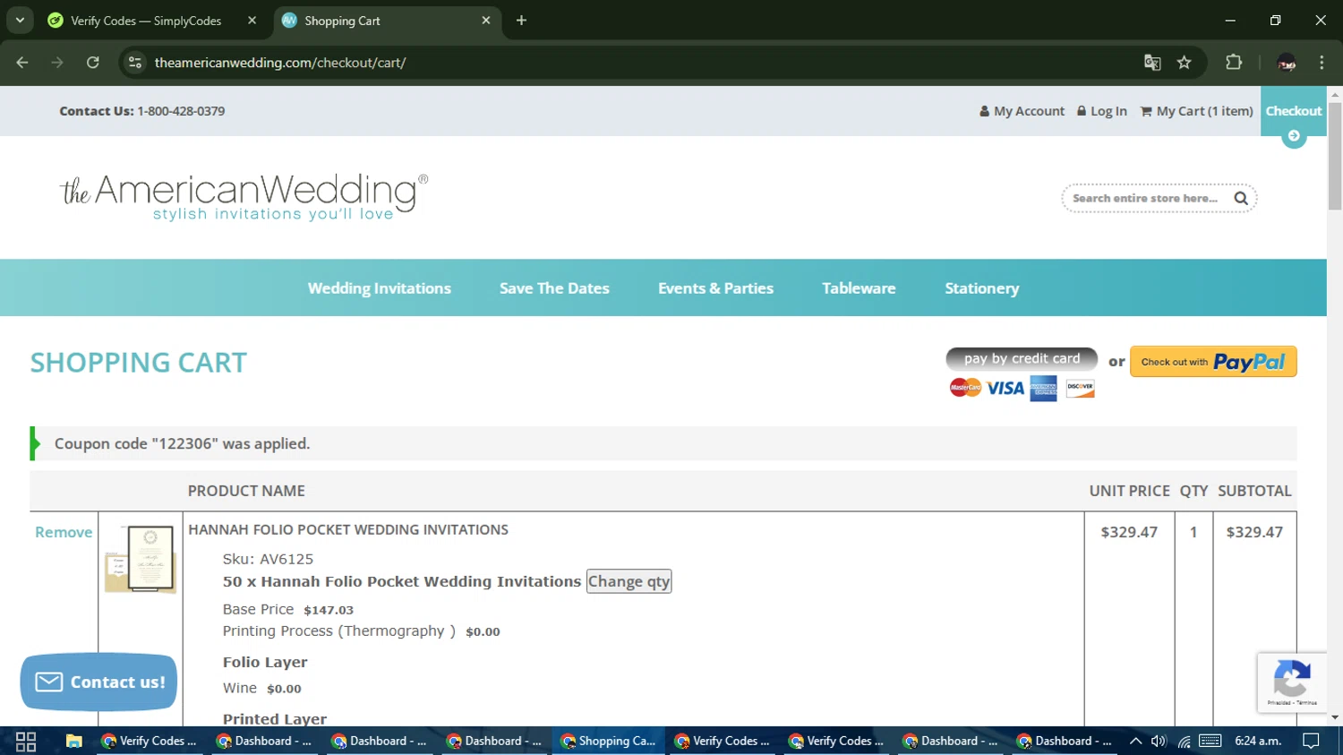Click the browser forward arrow

click(57, 63)
